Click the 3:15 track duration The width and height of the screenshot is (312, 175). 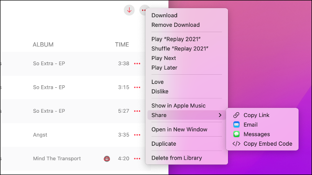tap(123, 87)
